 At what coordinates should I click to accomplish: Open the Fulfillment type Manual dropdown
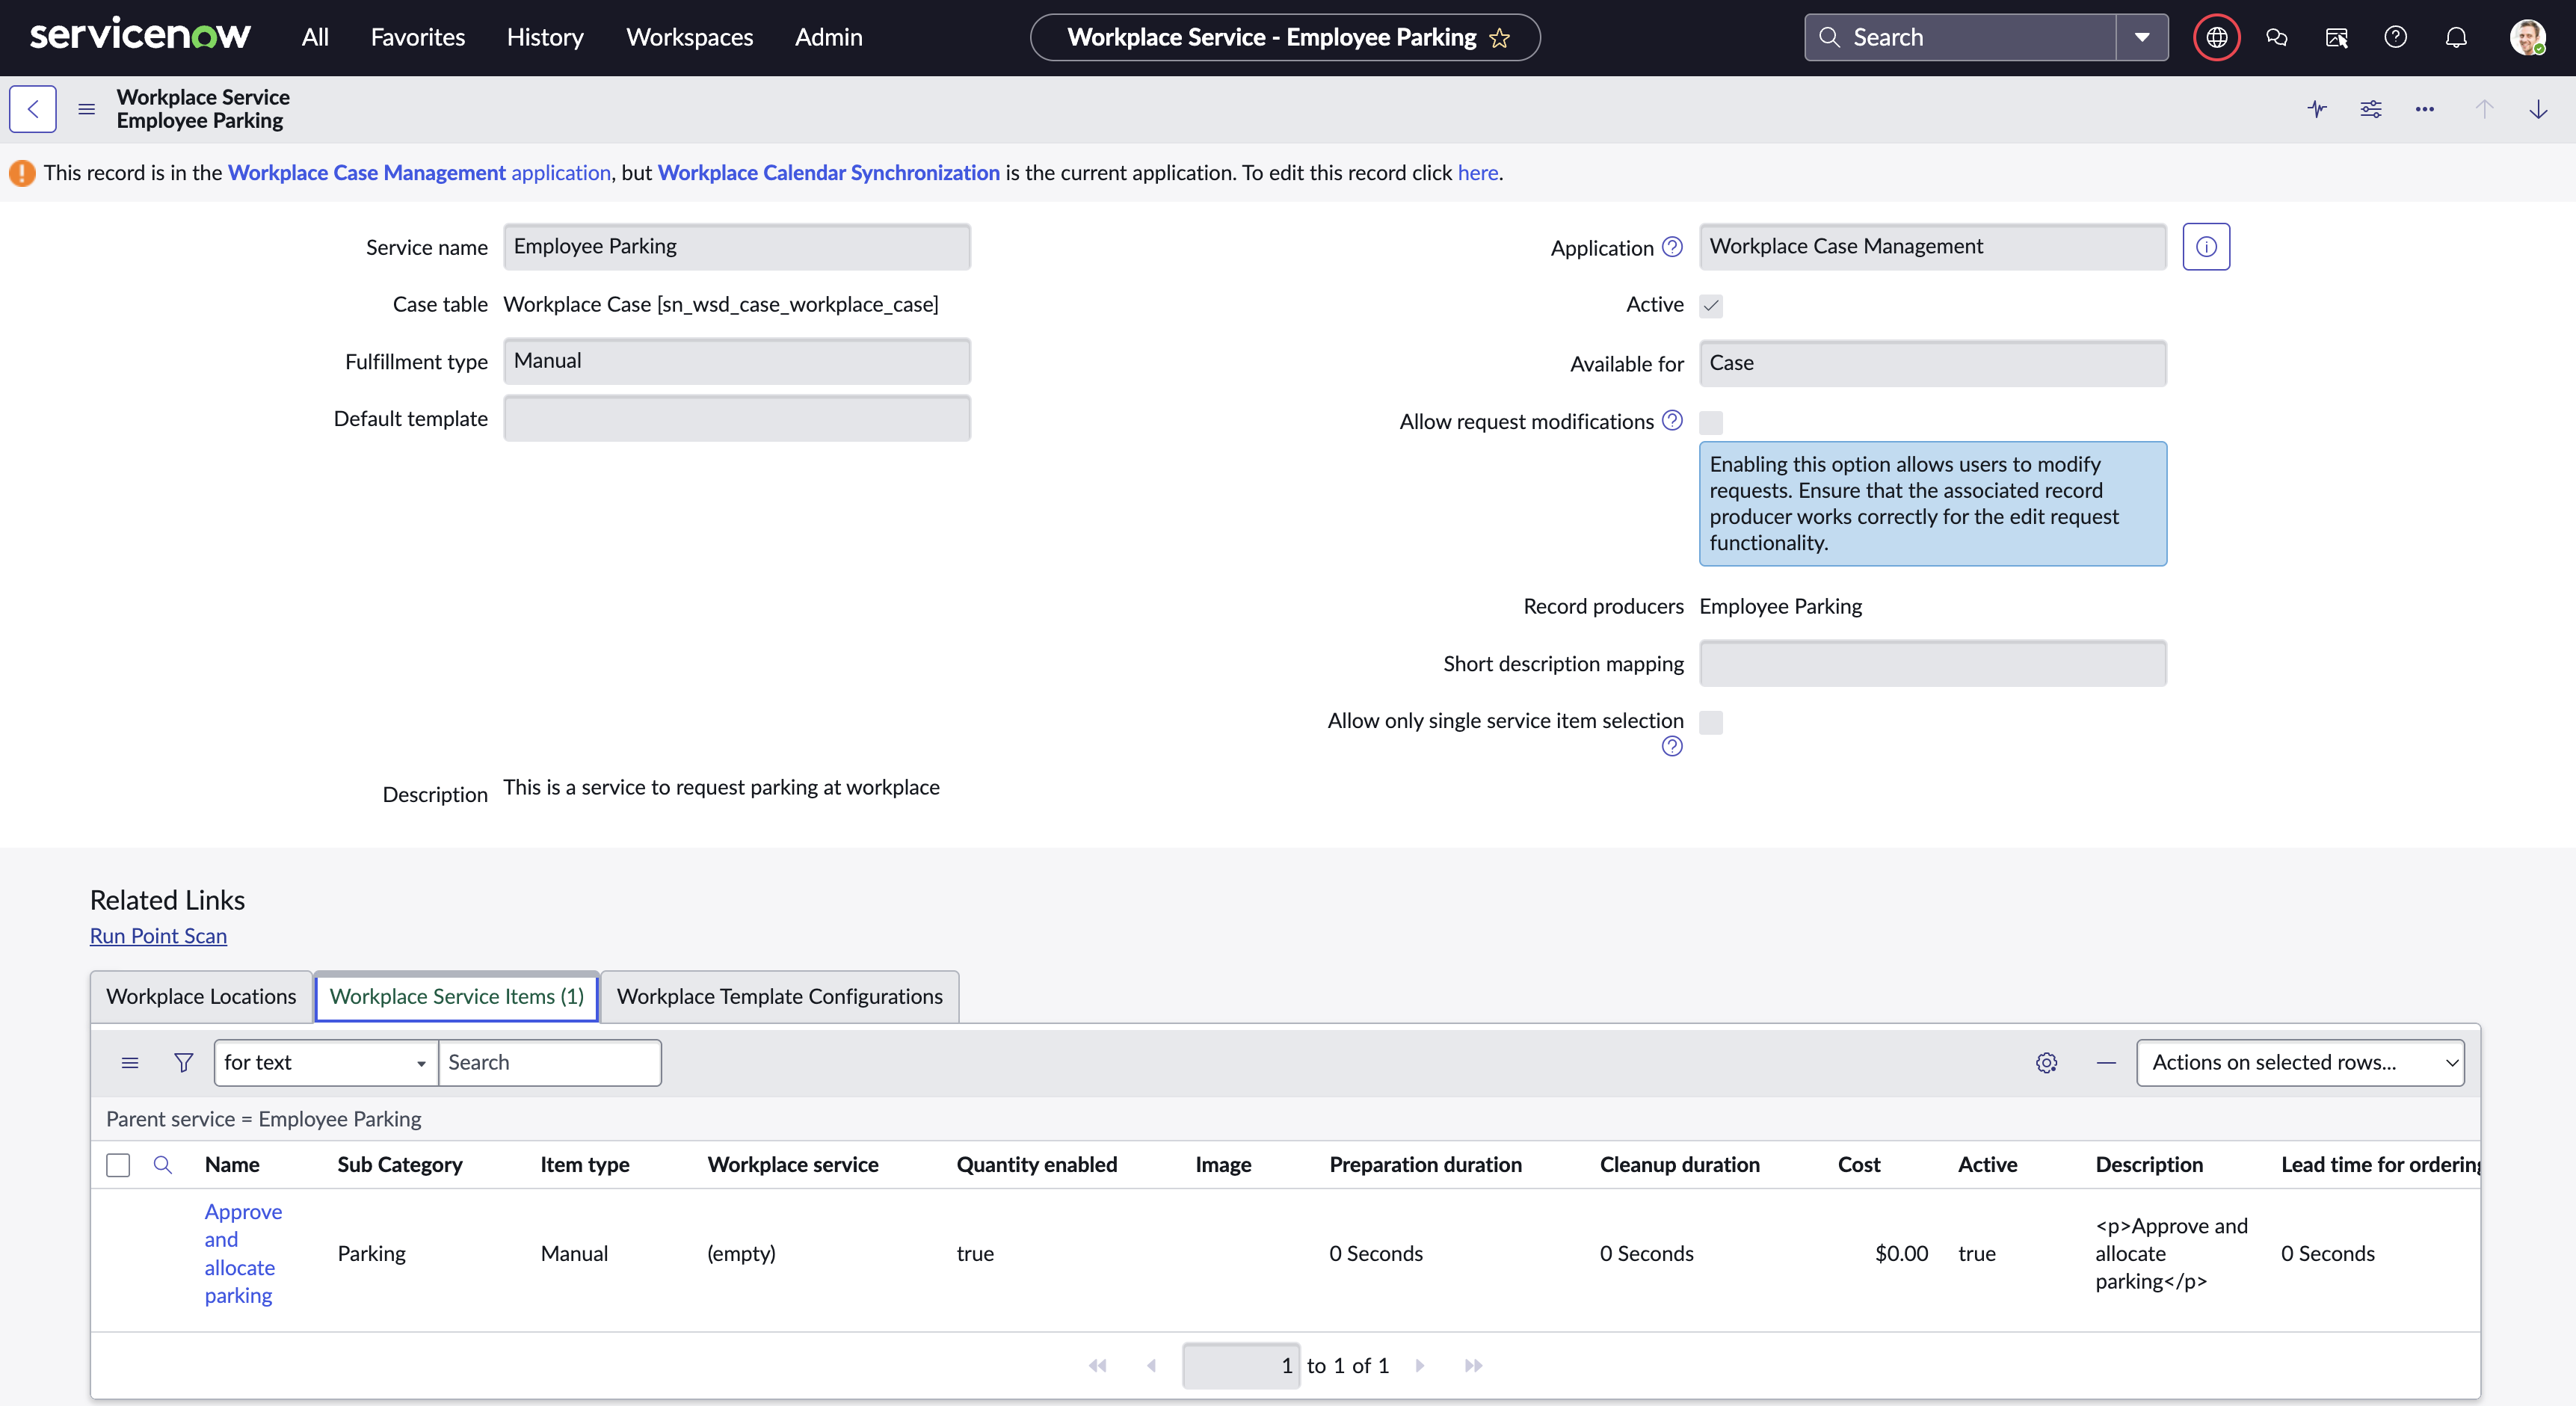click(x=737, y=361)
